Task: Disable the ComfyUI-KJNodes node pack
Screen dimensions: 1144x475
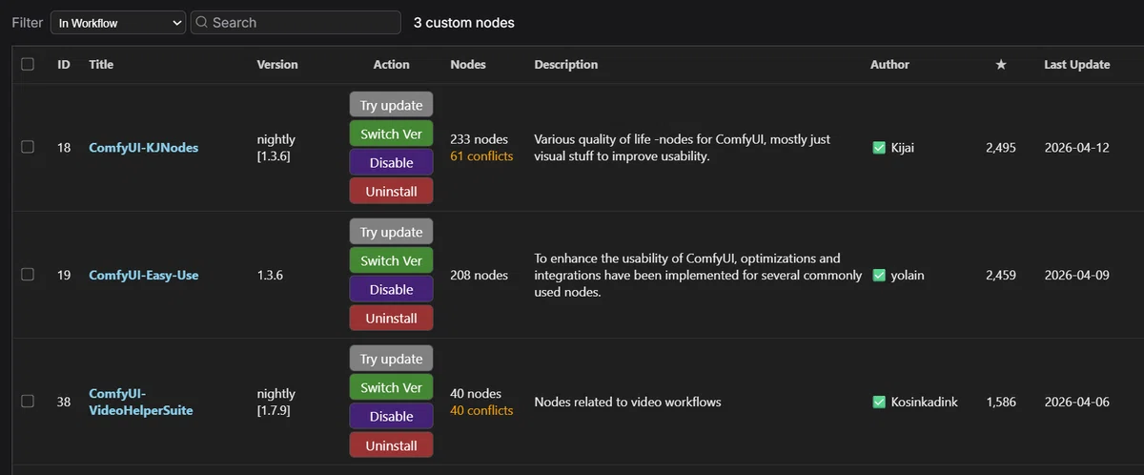Action: (391, 162)
